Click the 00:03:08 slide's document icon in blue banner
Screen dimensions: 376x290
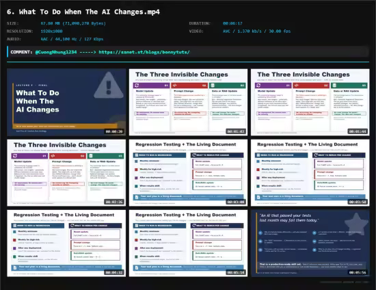[137, 197]
